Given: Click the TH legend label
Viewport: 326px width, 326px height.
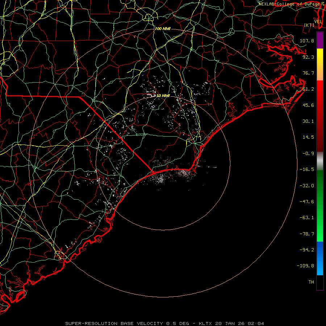Looking at the screenshot, I should pos(311,282).
